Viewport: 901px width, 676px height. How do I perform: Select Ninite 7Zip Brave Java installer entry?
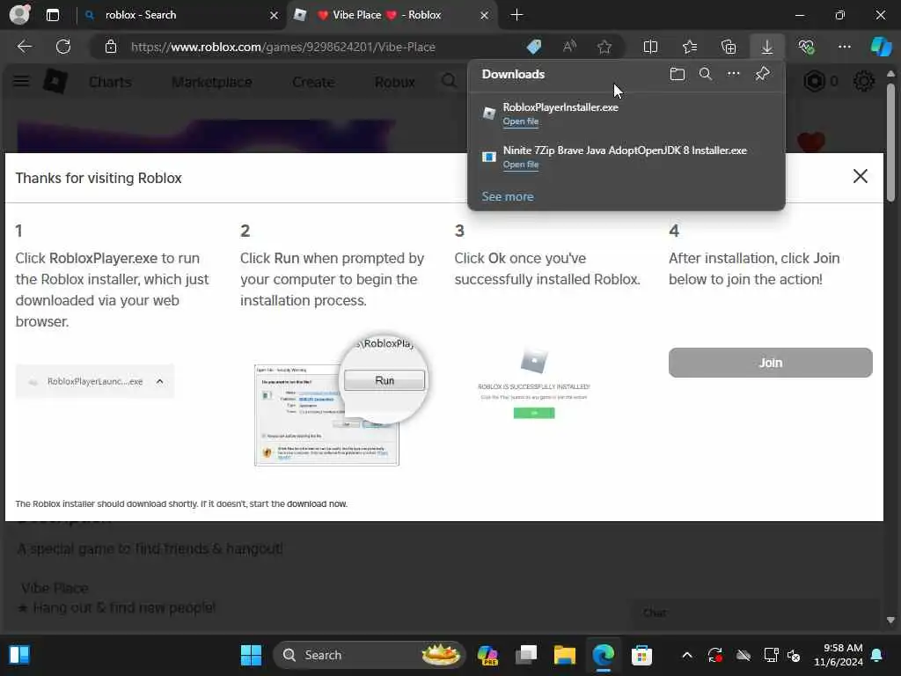(x=626, y=157)
